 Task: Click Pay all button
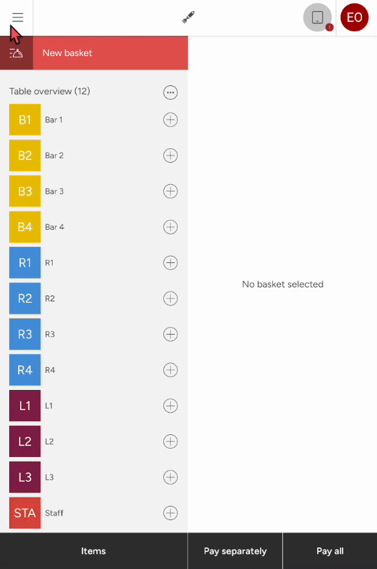tap(330, 551)
